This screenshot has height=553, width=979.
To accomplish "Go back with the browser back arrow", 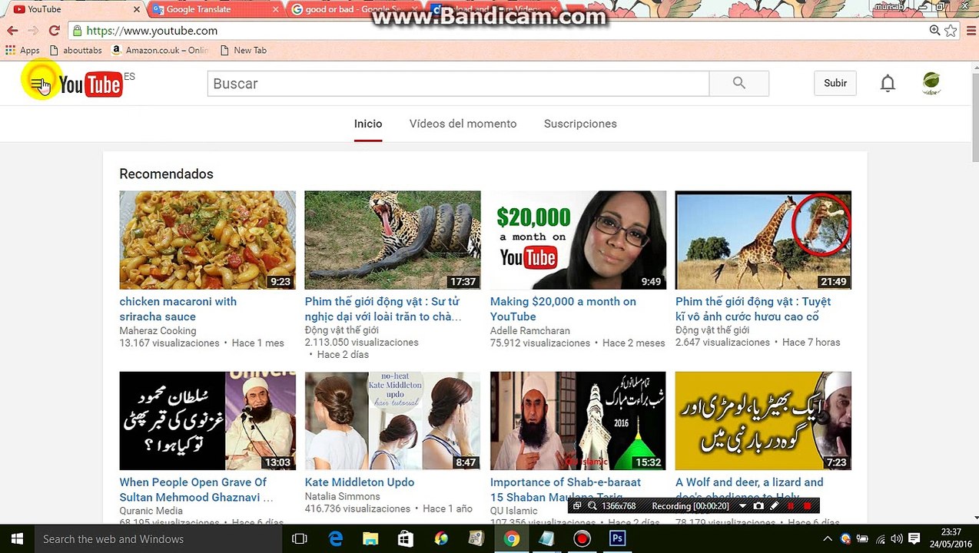I will tap(12, 31).
